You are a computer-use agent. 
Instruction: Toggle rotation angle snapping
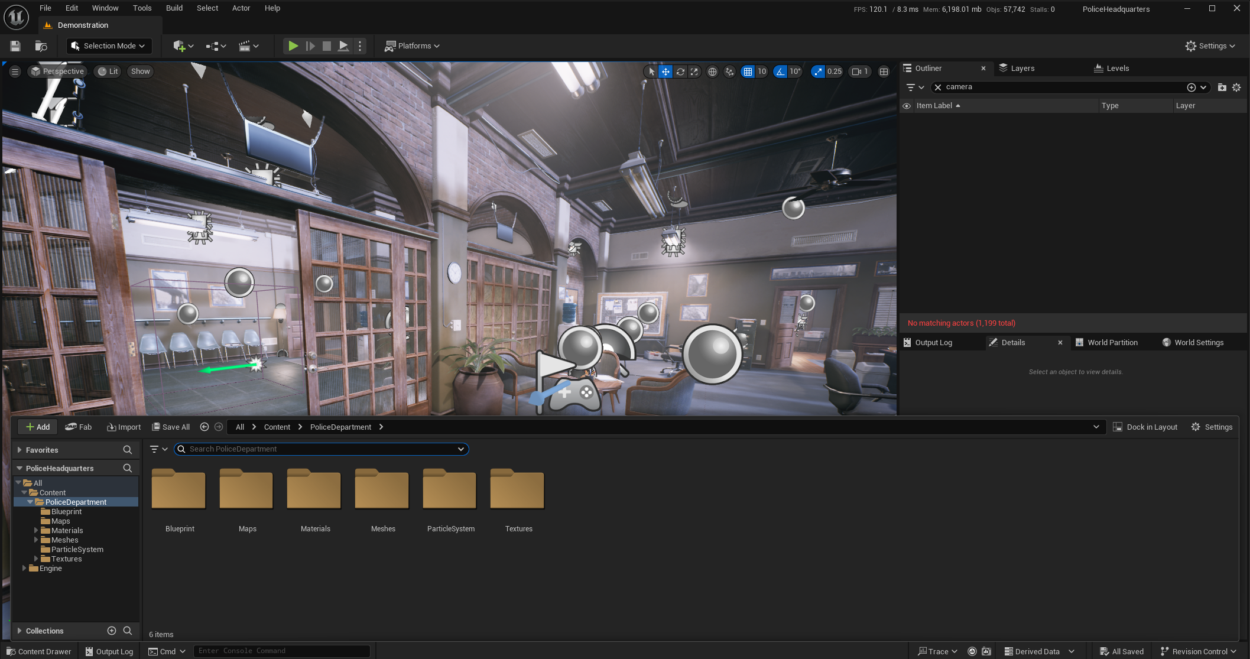click(x=780, y=72)
